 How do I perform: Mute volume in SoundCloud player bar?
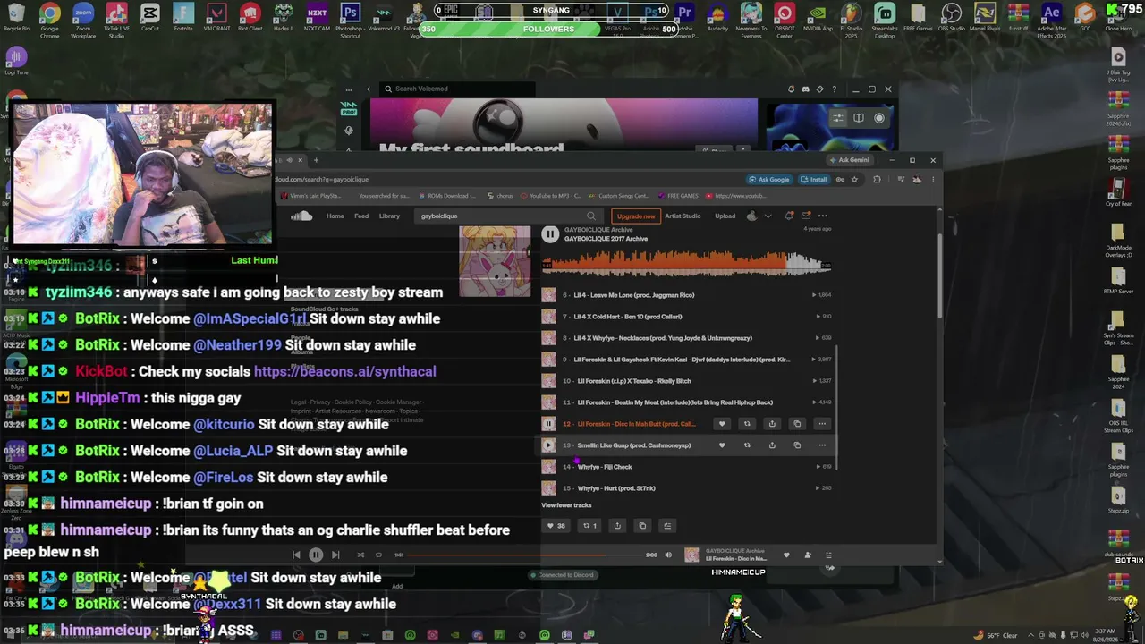pyautogui.click(x=668, y=555)
